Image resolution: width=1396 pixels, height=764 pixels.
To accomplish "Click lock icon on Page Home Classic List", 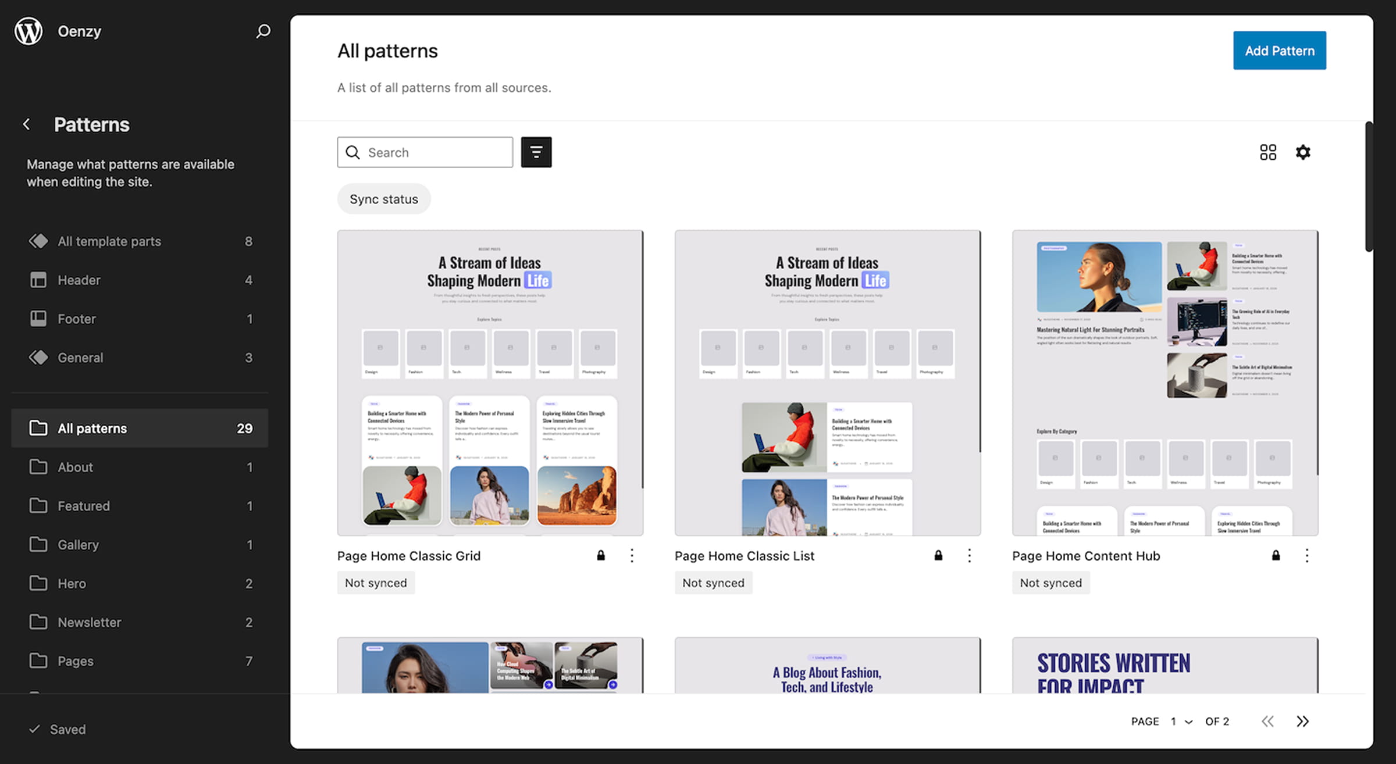I will pyautogui.click(x=938, y=556).
